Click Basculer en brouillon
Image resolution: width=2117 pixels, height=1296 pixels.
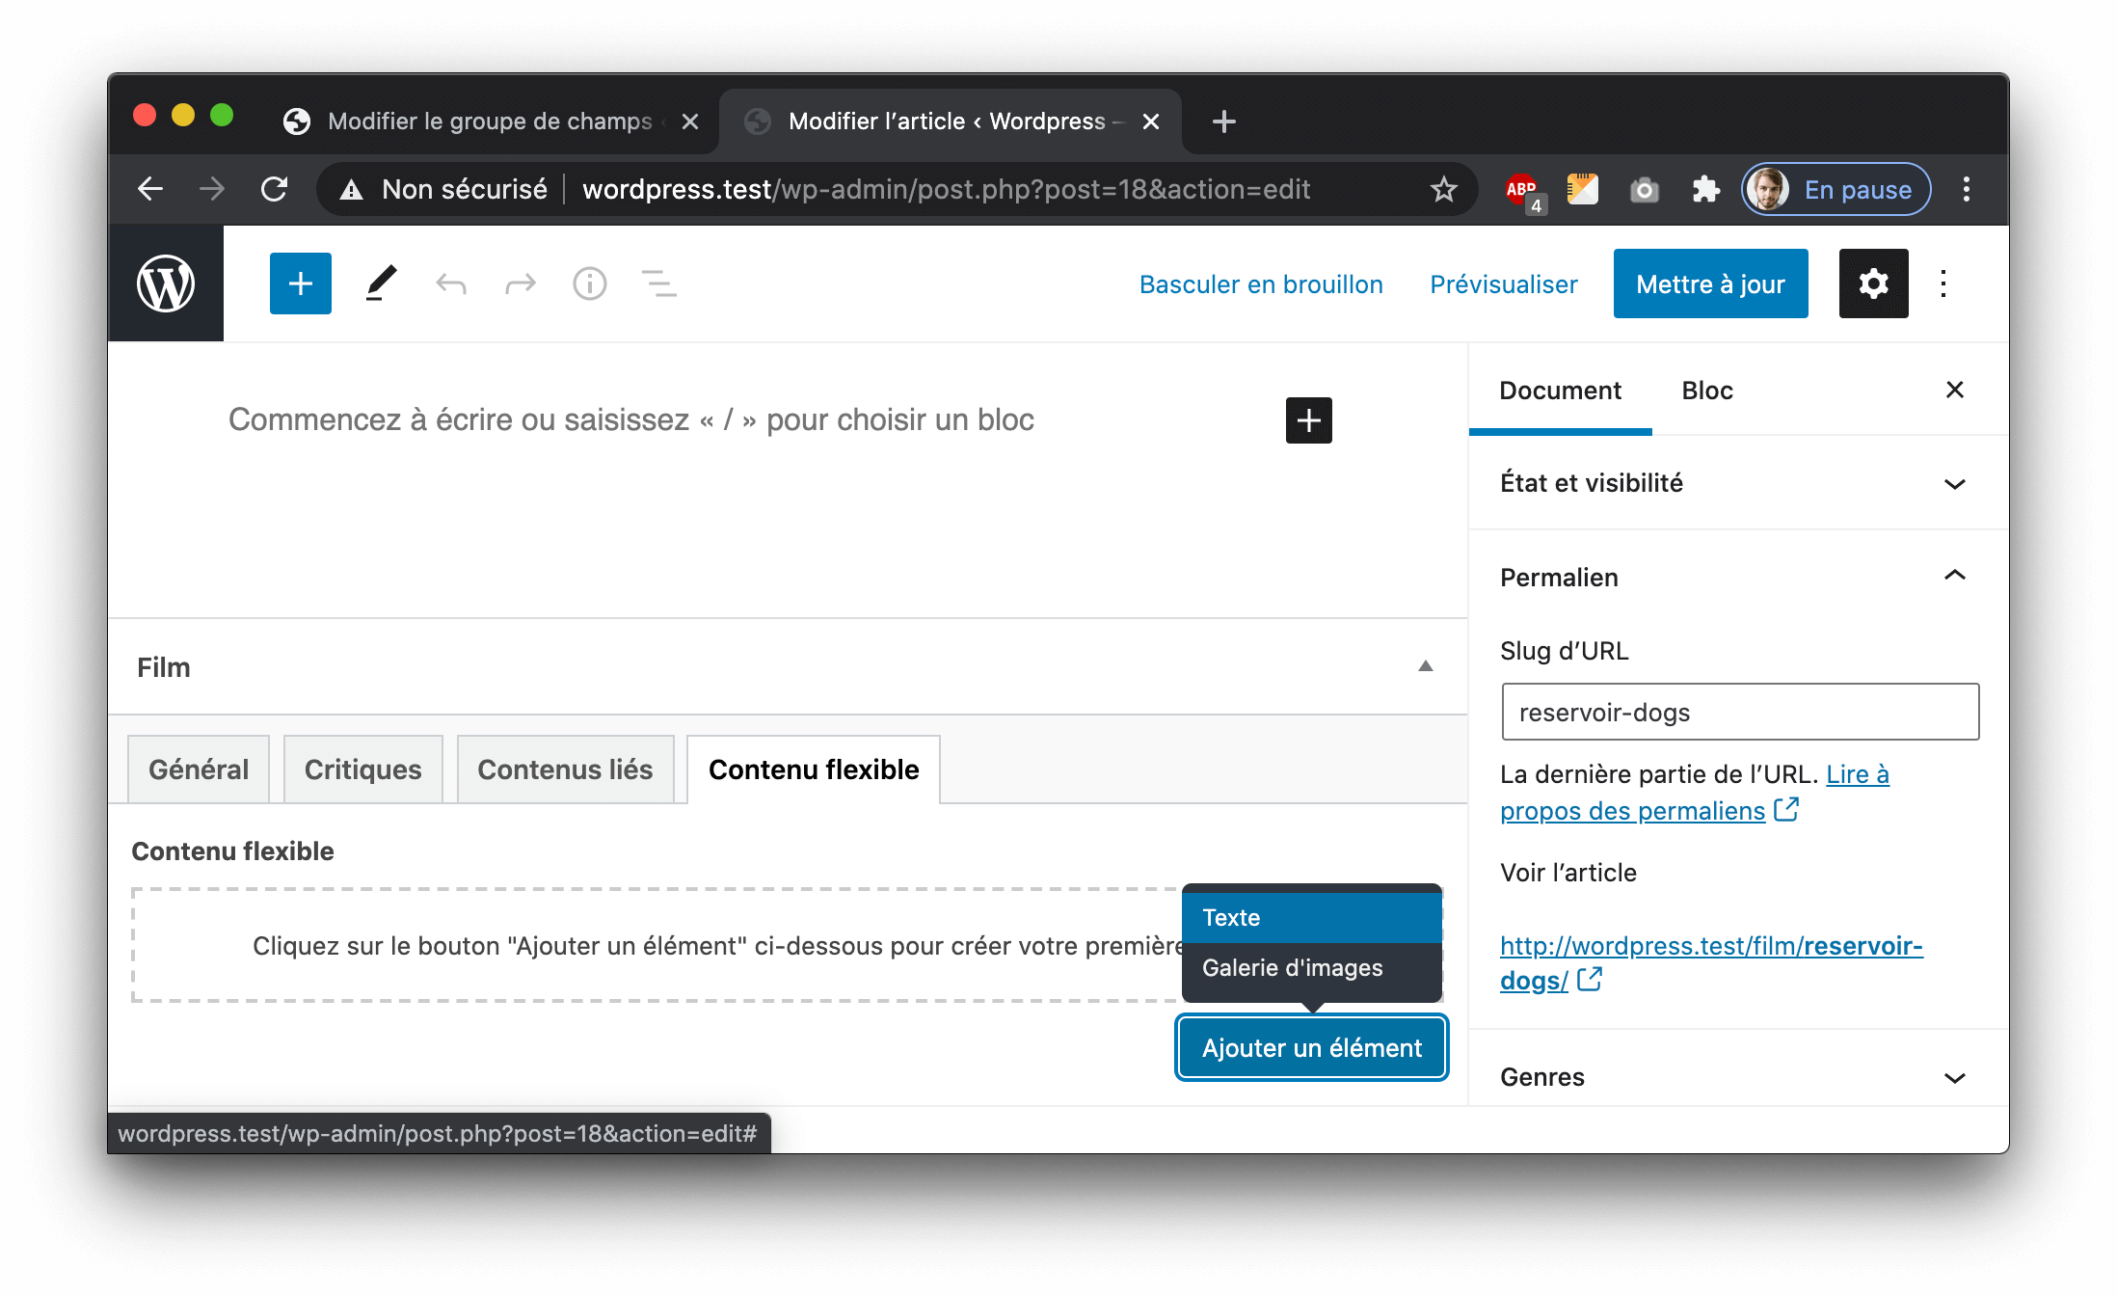click(x=1261, y=283)
